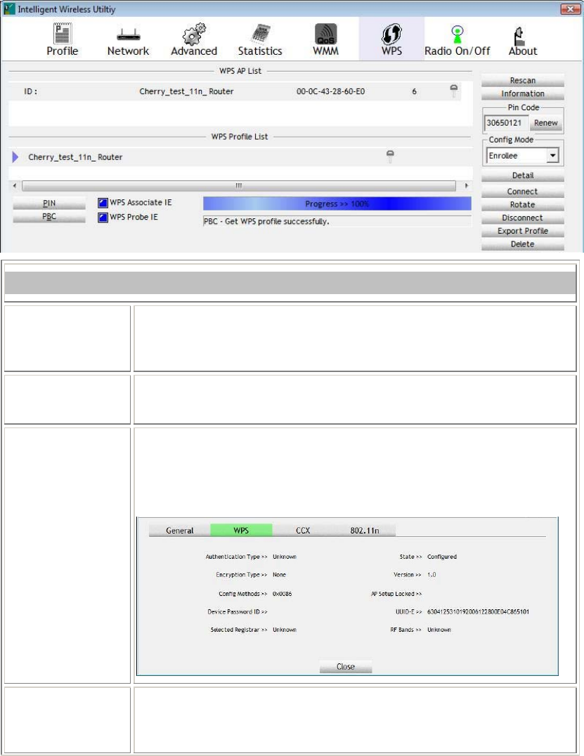This screenshot has height=756, width=584.
Task: Click the Export Profile button
Action: (523, 231)
